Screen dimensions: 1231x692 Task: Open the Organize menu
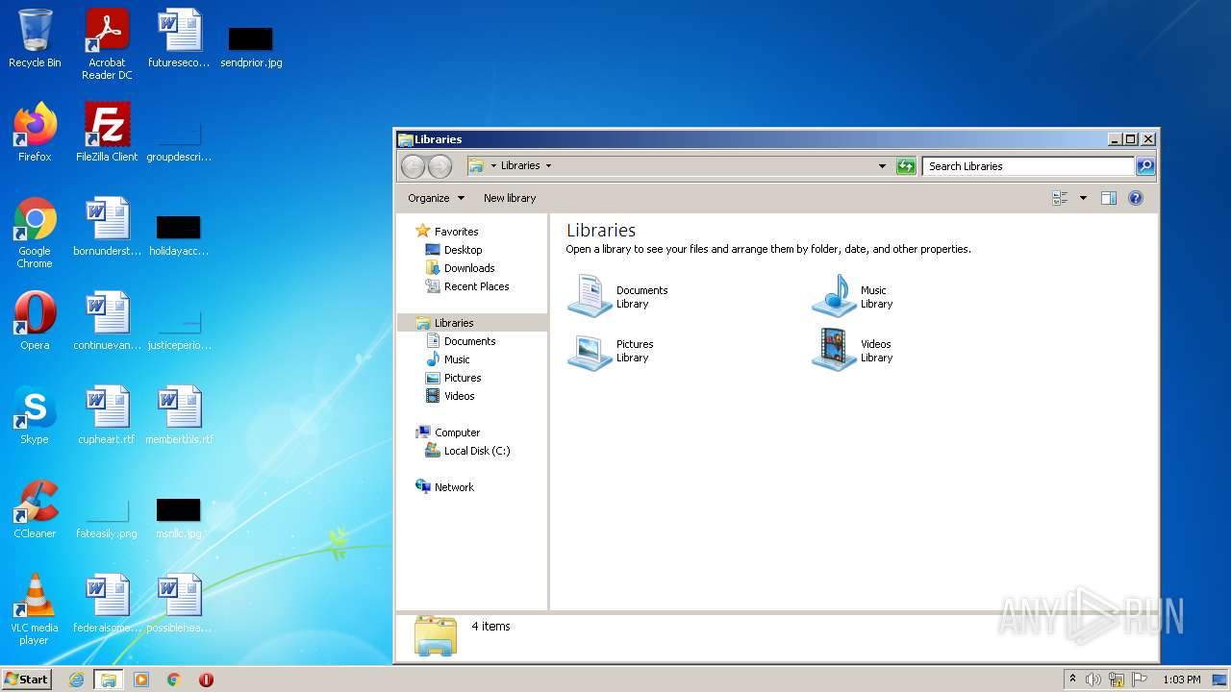tap(436, 198)
